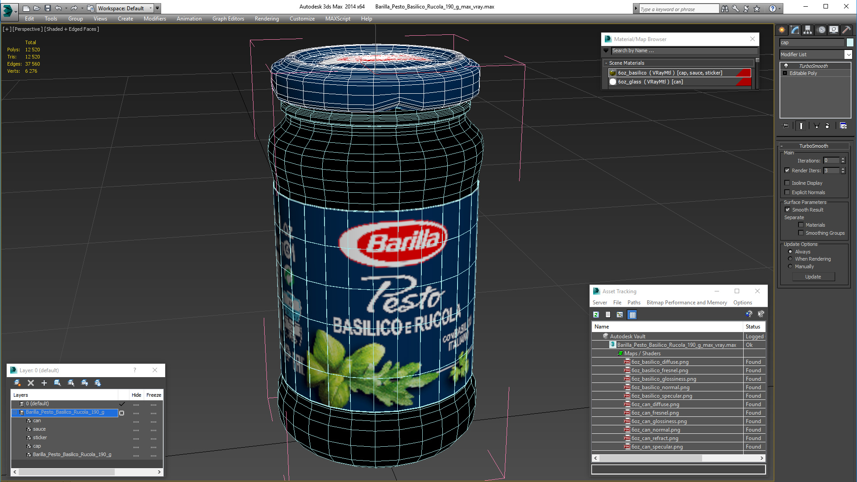
Task: Click the Open File folder icon
Action: pos(37,8)
